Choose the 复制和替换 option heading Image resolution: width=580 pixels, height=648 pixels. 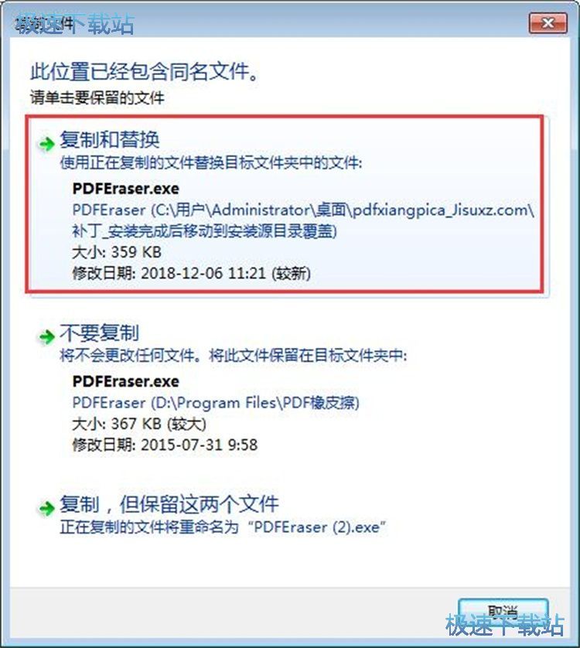110,139
